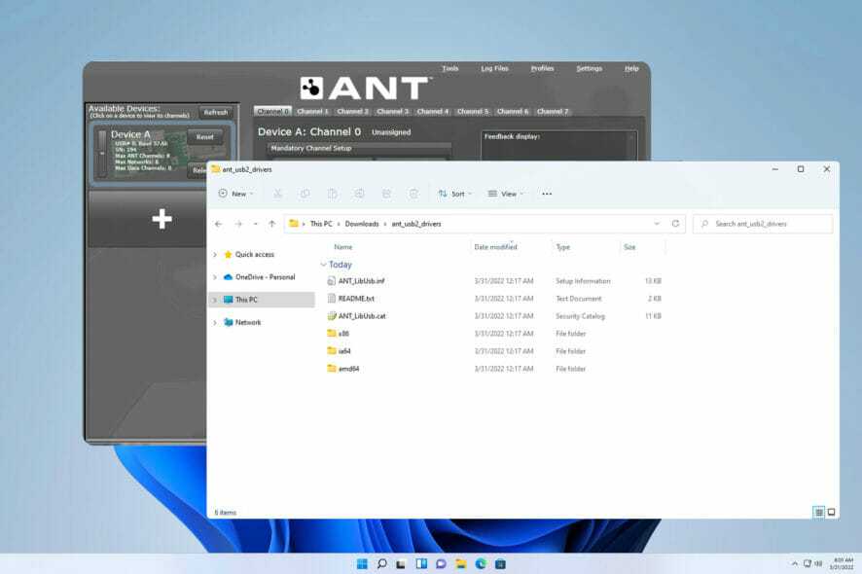
Task: Click the Rename icon in Explorer toolbar
Action: point(359,194)
